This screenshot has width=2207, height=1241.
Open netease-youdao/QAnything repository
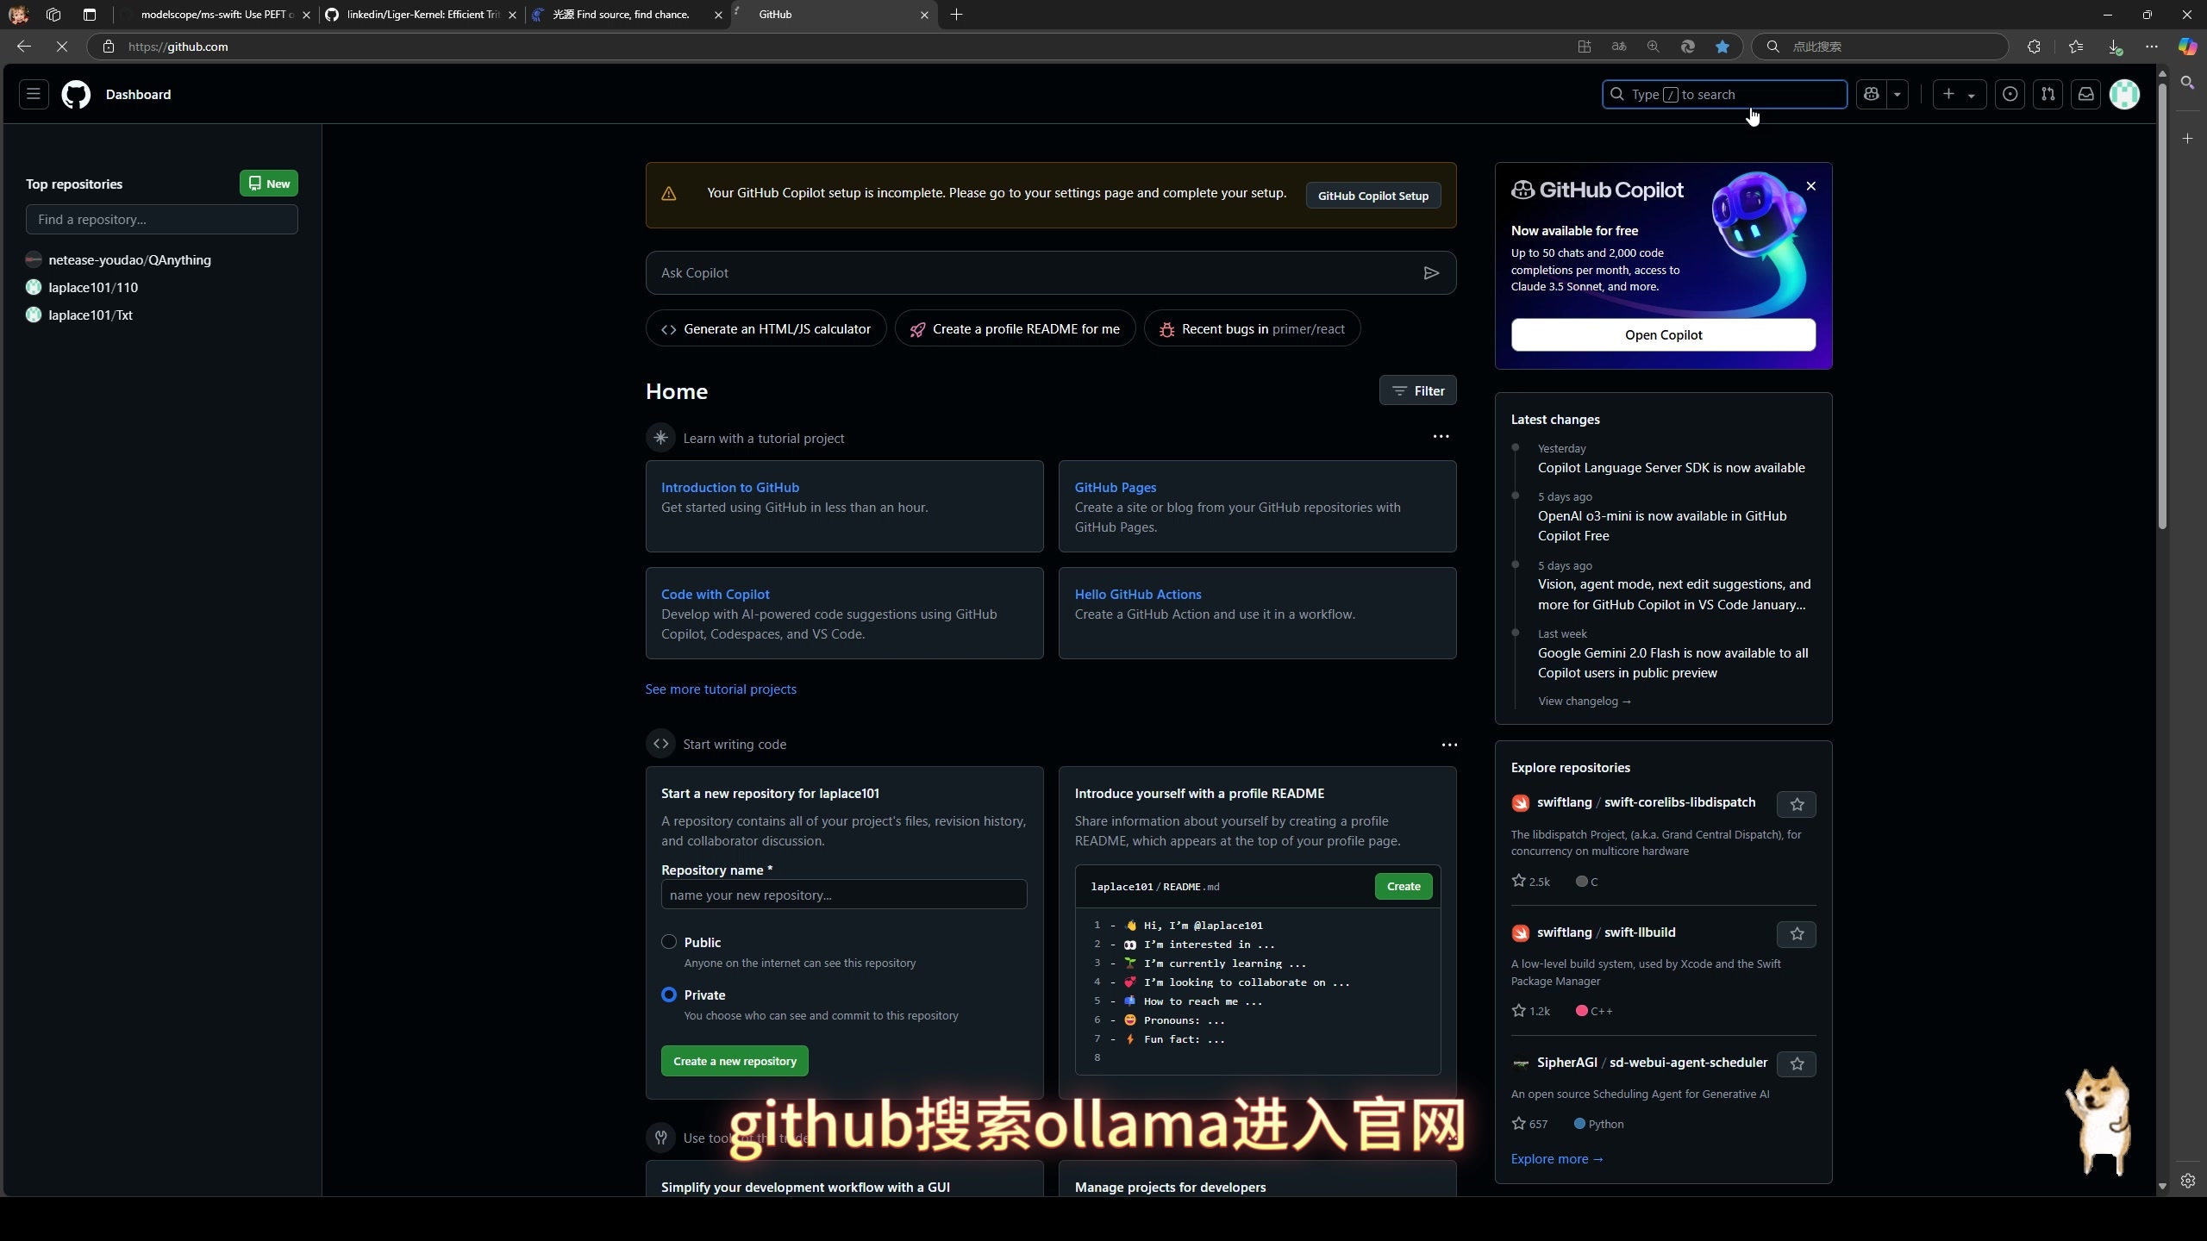click(x=129, y=259)
